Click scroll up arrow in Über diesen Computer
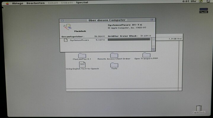This screenshot has width=213, height=118. point(153,39)
